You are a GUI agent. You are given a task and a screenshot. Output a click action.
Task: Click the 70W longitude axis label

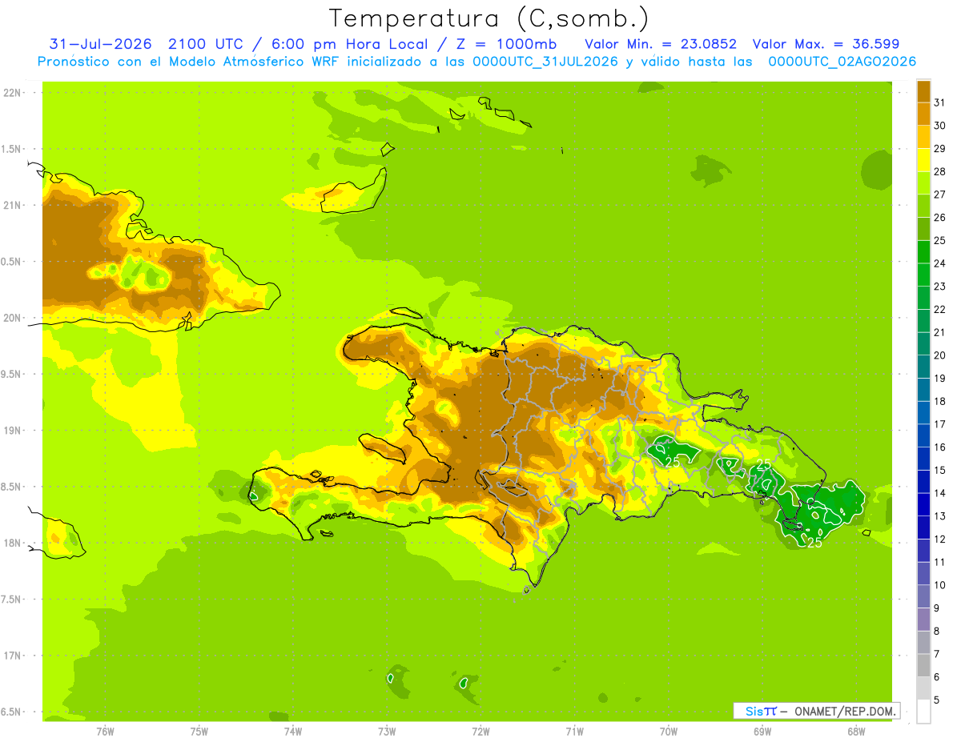(x=668, y=731)
